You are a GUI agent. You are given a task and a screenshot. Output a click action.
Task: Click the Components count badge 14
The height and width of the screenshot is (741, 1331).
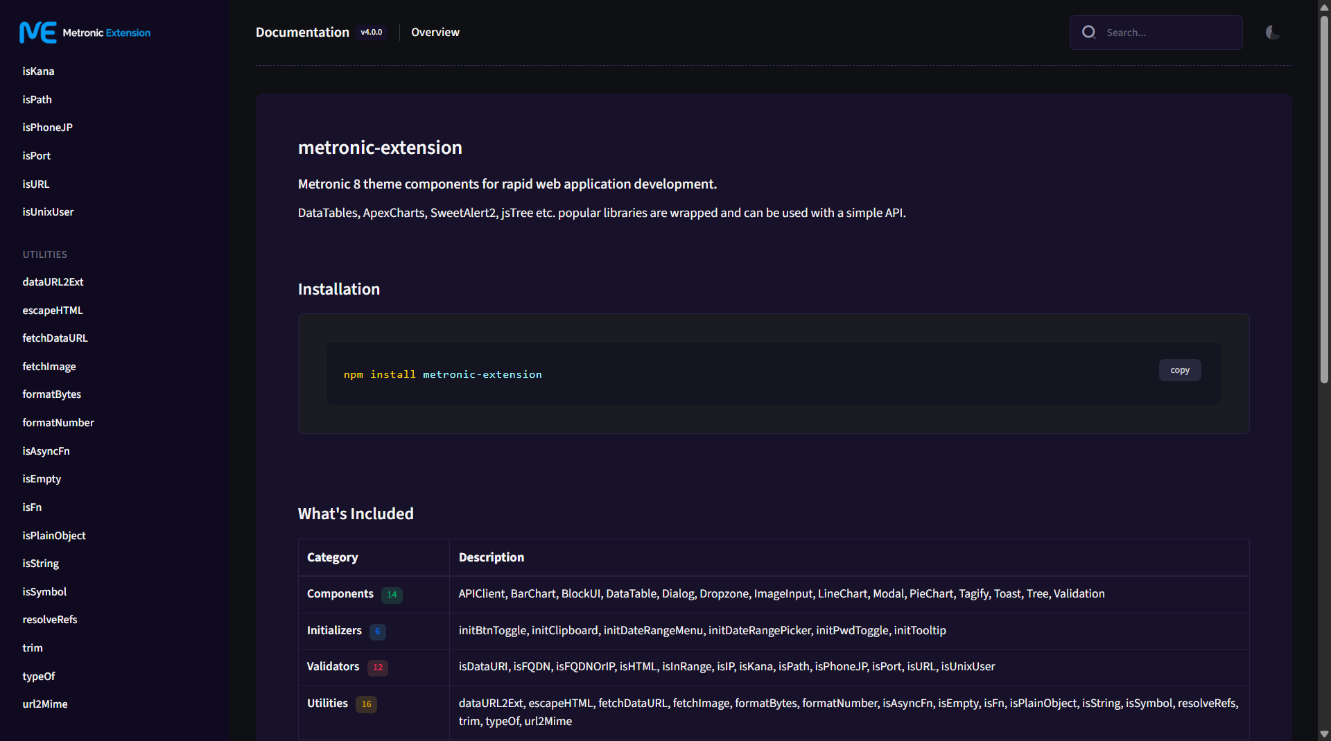[x=392, y=595]
